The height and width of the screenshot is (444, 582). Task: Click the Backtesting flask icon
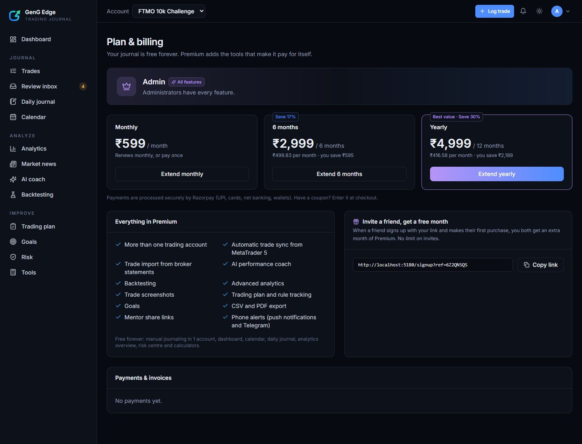13,195
